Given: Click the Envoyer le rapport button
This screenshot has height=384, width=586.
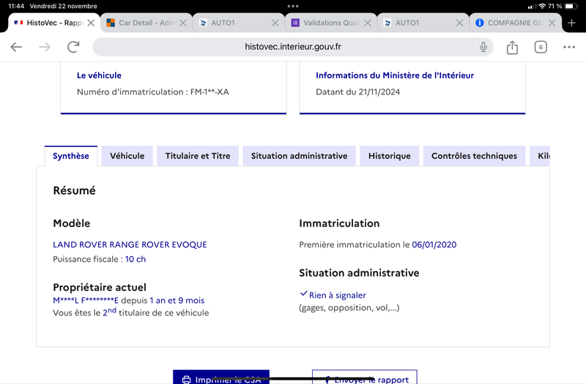Looking at the screenshot, I should click(x=365, y=377).
